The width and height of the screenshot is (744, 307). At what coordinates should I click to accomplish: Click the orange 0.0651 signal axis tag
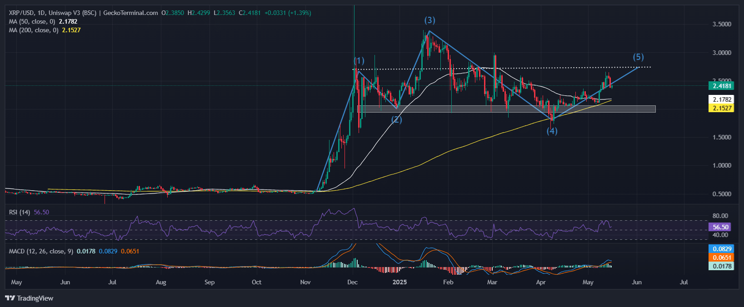(721, 257)
